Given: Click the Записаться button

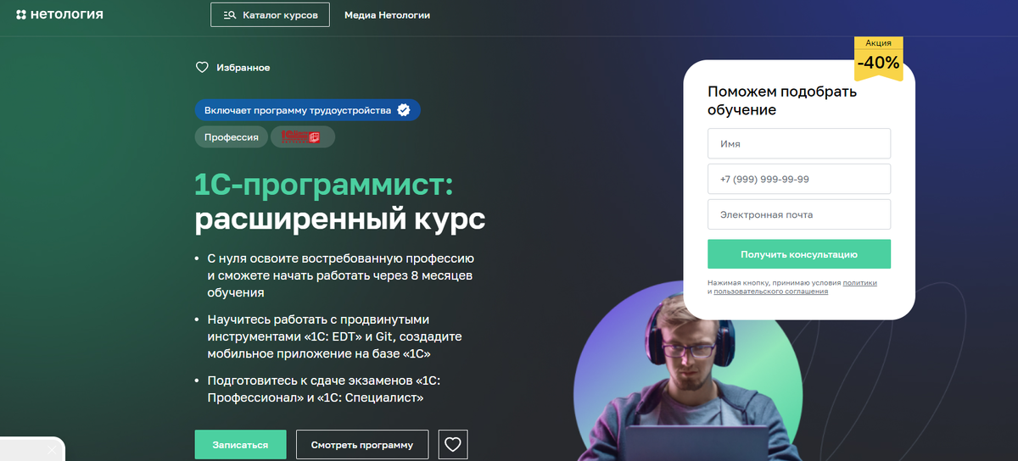Looking at the screenshot, I should (241, 444).
